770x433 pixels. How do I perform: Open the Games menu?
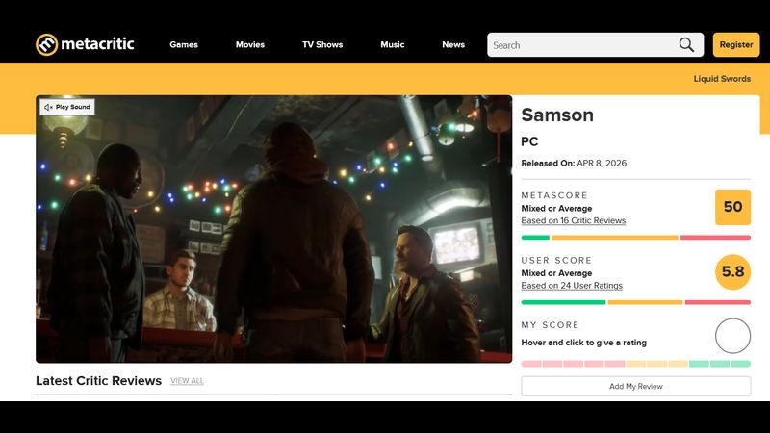pyautogui.click(x=184, y=44)
